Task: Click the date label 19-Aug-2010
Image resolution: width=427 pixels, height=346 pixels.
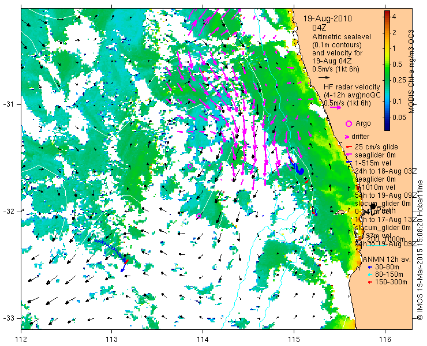Action: tap(328, 19)
